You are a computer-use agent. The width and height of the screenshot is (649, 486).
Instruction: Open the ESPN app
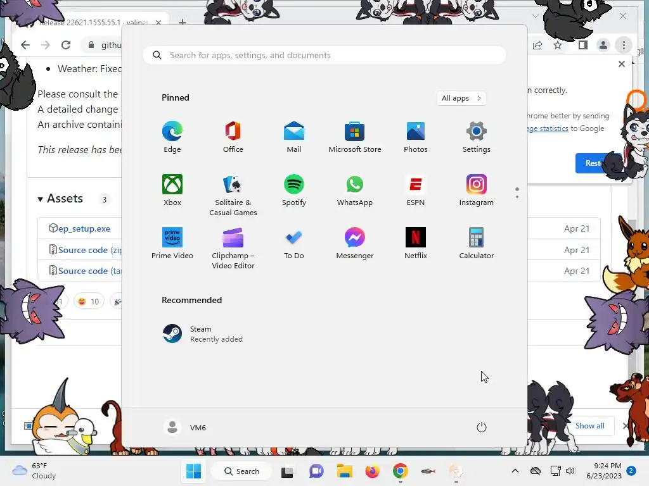coord(416,190)
